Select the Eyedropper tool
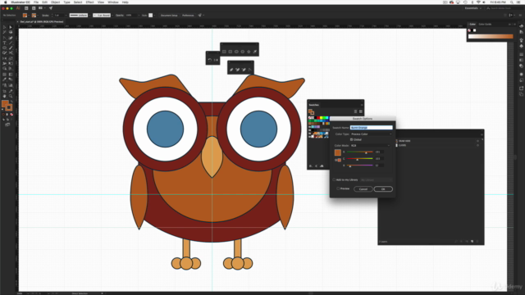525x295 pixels. 4,79
